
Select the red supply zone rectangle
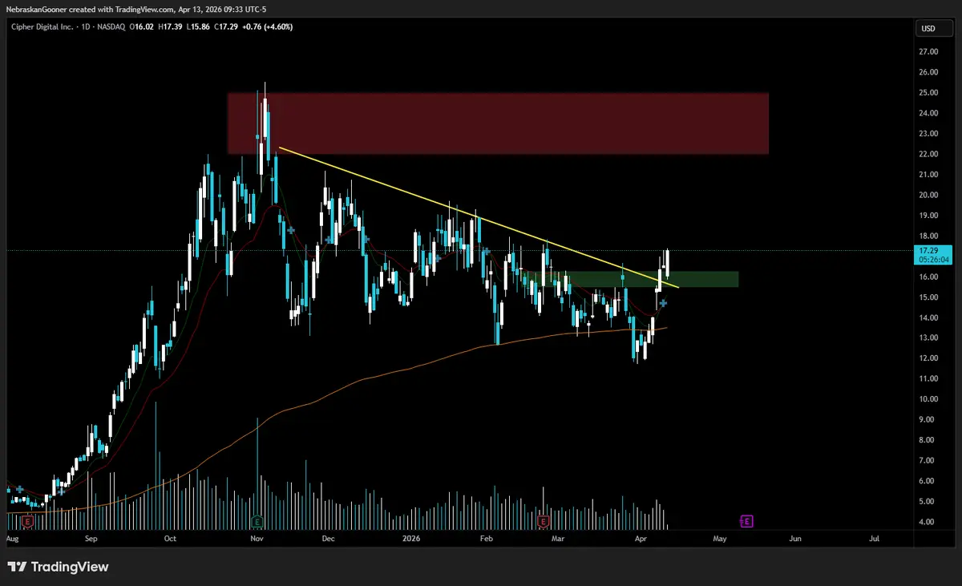497,123
